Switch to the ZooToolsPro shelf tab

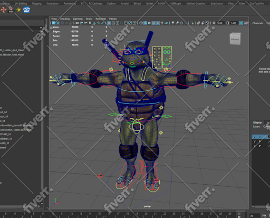(x=257, y=3)
